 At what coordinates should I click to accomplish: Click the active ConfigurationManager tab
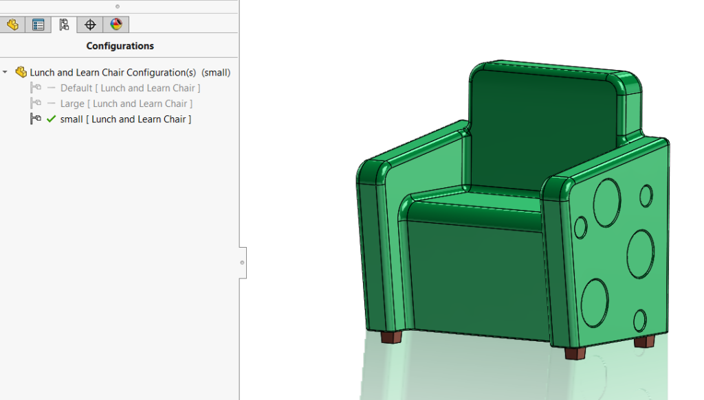(63, 24)
